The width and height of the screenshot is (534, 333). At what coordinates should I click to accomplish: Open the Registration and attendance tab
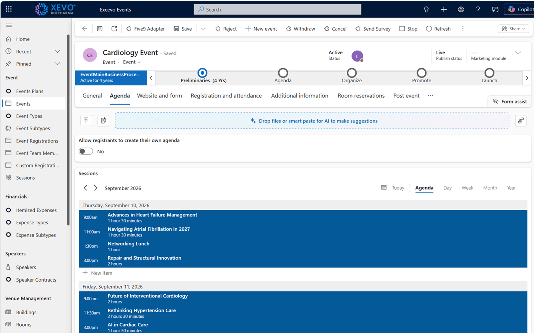tap(226, 96)
